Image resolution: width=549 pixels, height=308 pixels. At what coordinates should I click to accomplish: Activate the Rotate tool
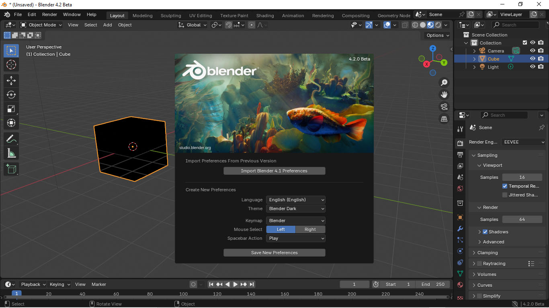pos(11,95)
